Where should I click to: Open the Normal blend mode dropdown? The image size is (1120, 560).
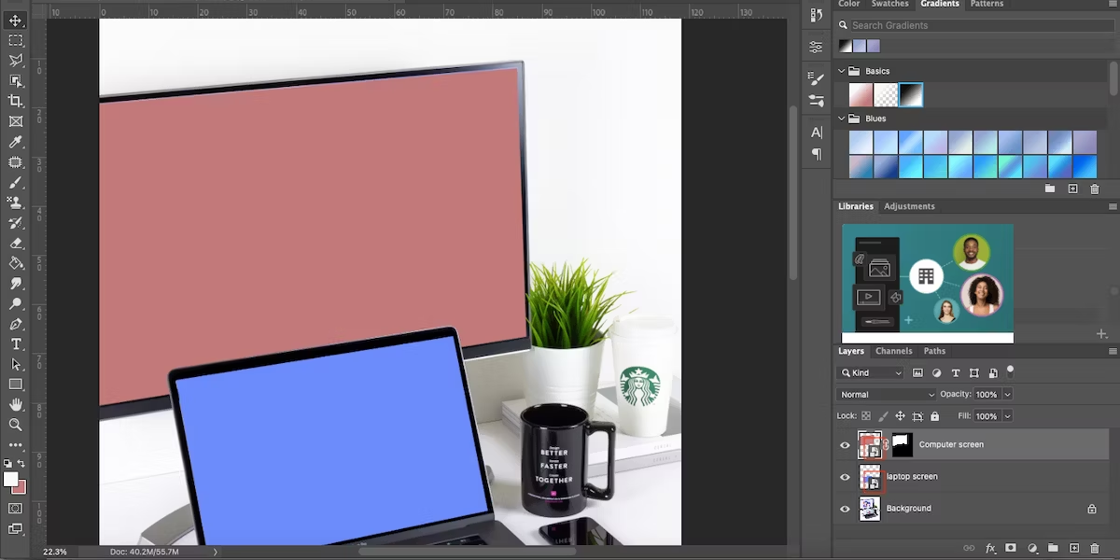(x=887, y=395)
